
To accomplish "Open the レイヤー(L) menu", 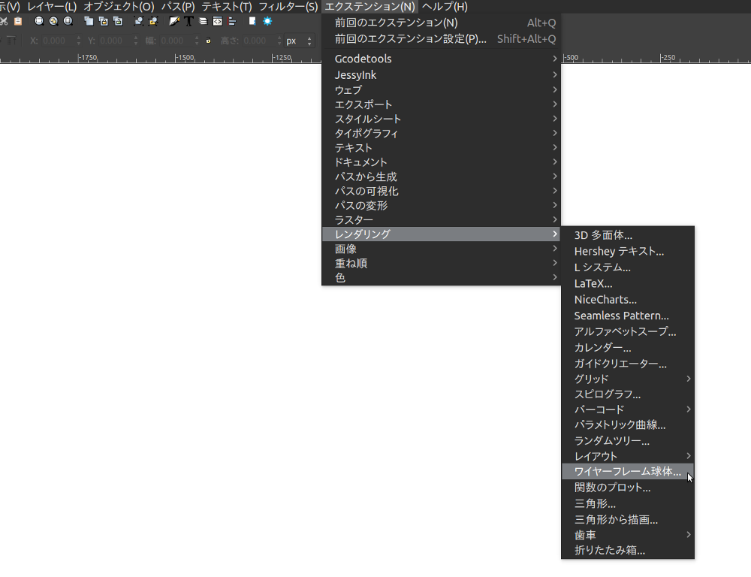I will pyautogui.click(x=52, y=7).
